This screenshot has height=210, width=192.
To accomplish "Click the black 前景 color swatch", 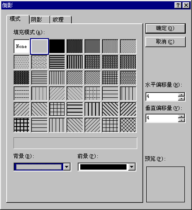I will pyautogui.click(x=103, y=167).
